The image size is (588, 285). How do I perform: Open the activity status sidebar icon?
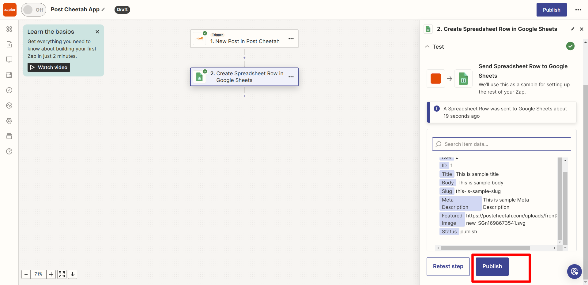point(9,105)
